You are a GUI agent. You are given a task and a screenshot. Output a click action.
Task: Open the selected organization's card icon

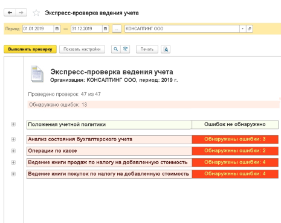(x=250, y=28)
